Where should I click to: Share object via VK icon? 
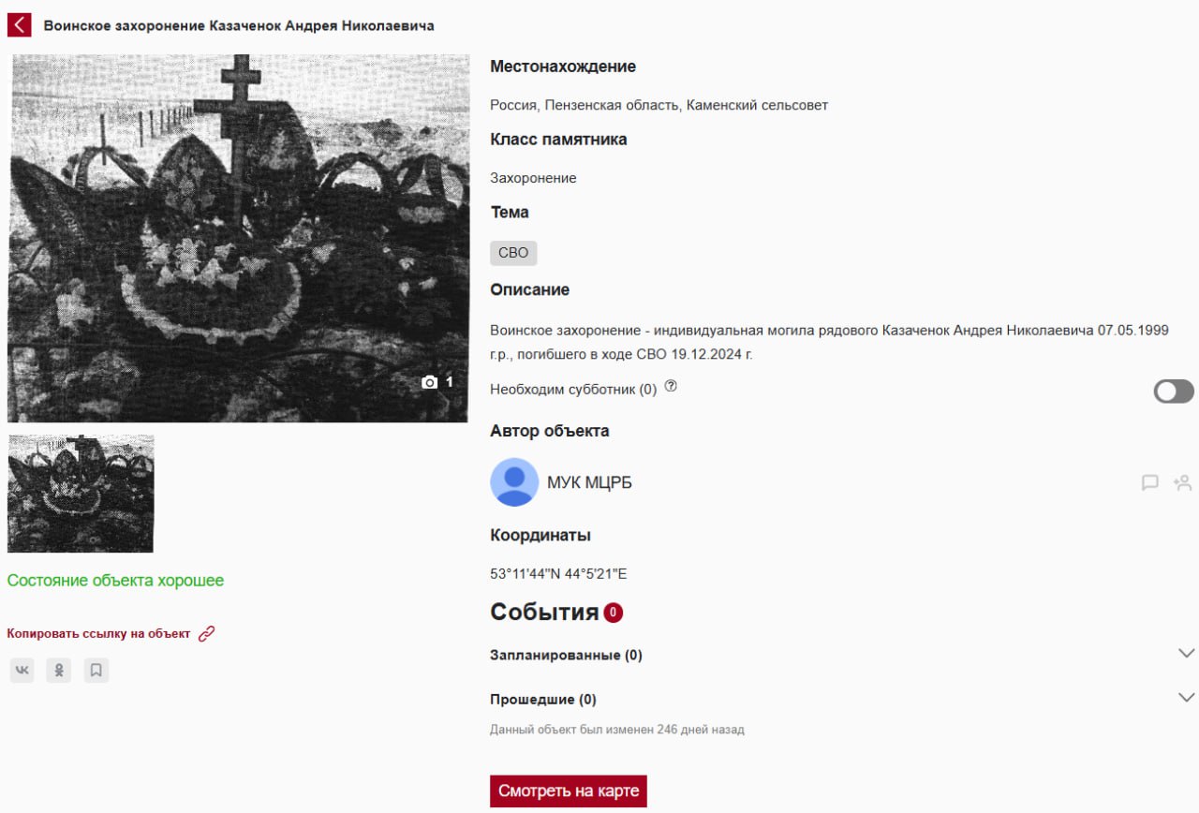[x=22, y=670]
